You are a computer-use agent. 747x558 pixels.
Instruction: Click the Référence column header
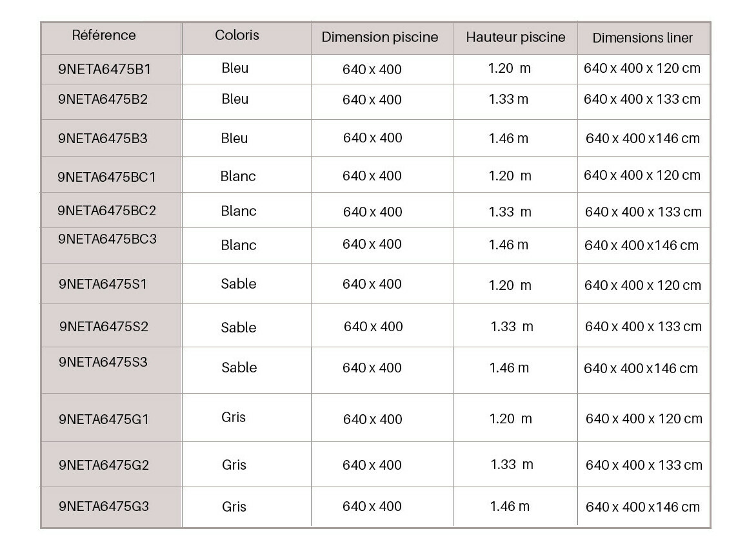104,35
